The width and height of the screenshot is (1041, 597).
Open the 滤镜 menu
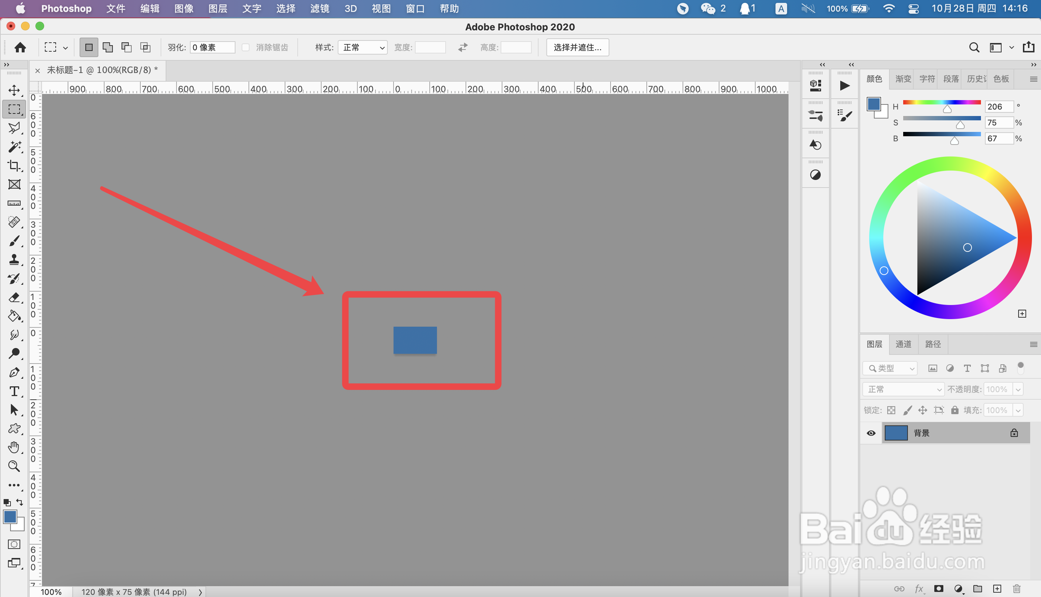tap(320, 9)
